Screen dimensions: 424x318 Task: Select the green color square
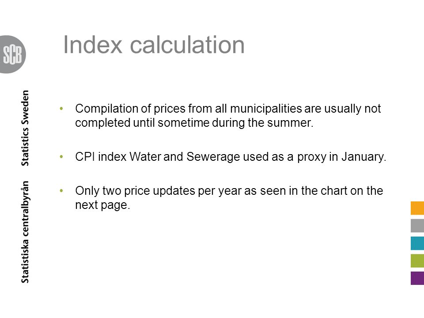click(x=417, y=261)
